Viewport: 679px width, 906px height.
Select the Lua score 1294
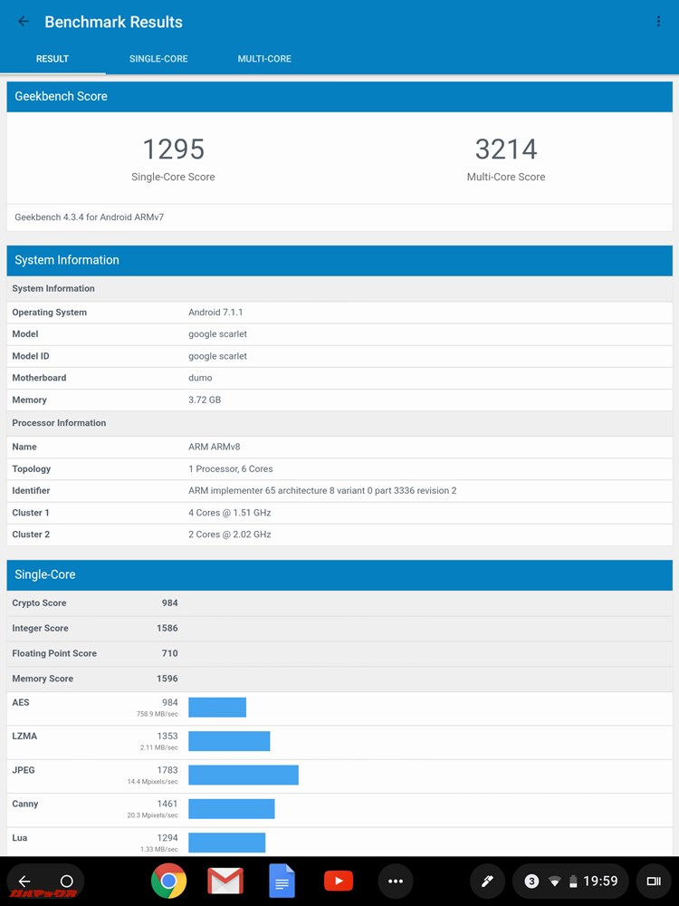[x=167, y=838]
